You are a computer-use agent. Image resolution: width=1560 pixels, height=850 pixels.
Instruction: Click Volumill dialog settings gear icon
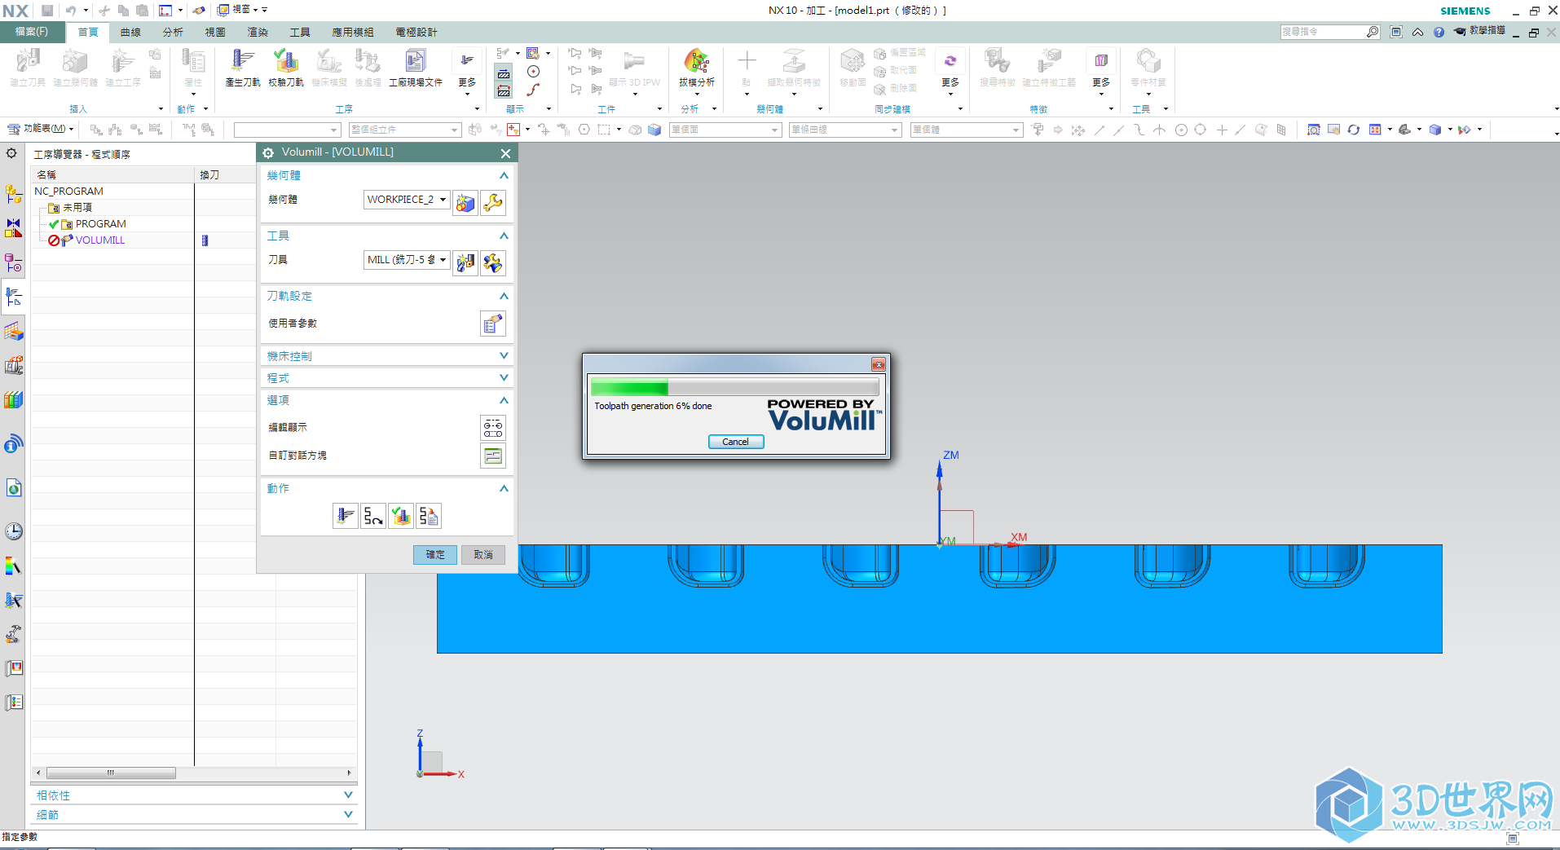268,152
